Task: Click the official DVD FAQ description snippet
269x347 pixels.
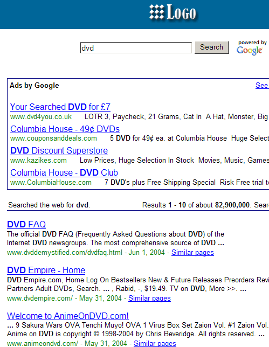Action: coord(115,239)
